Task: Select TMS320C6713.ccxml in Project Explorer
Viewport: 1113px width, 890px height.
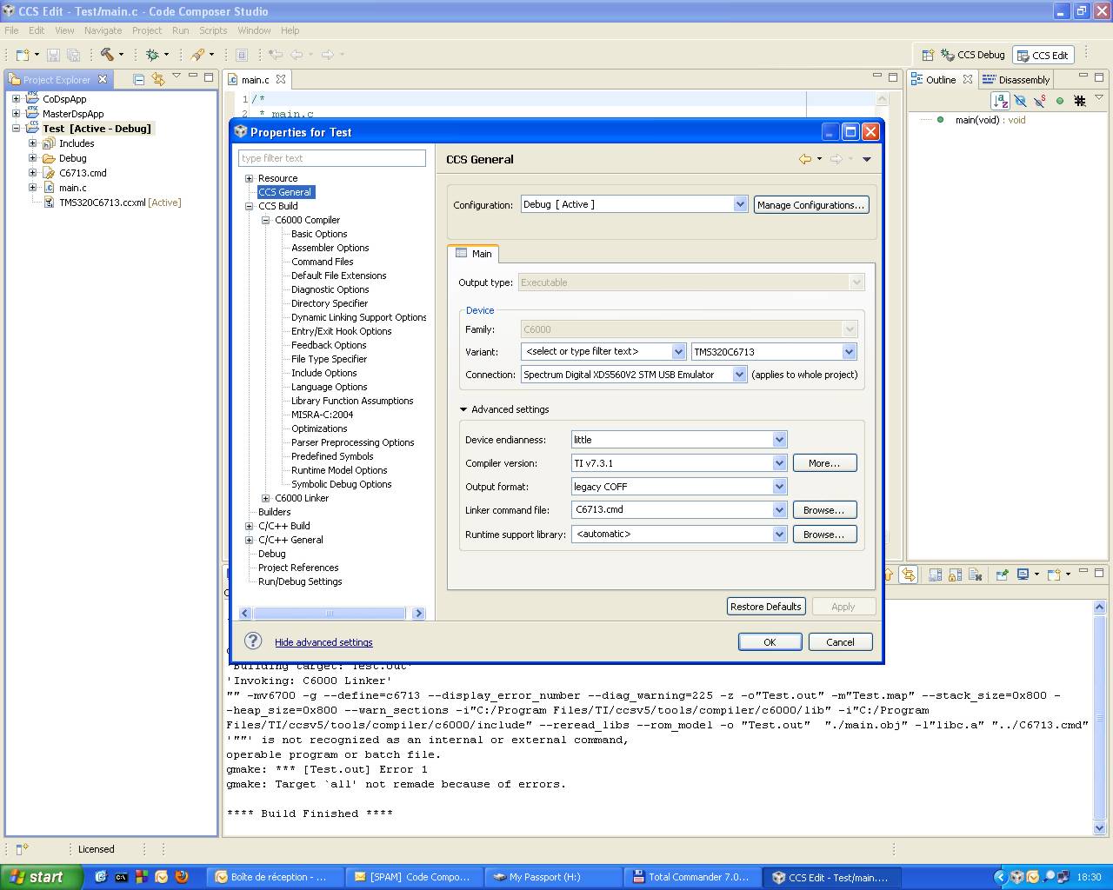Action: [112, 203]
